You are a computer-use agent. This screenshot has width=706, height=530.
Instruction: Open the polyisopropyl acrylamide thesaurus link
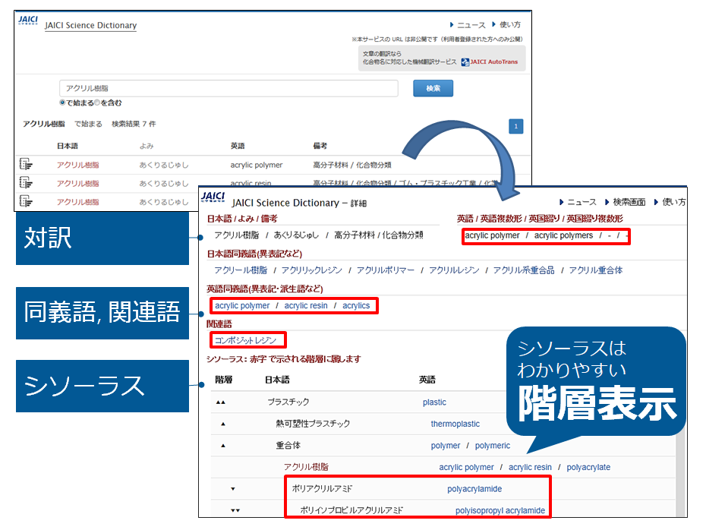(x=500, y=510)
